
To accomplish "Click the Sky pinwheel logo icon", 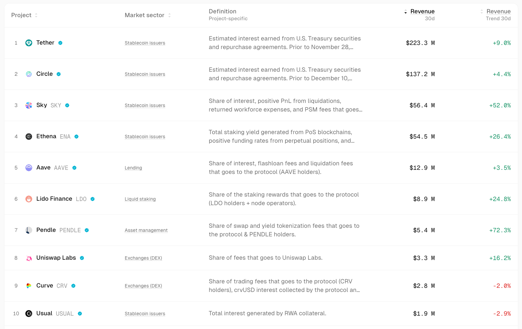I will click(29, 105).
